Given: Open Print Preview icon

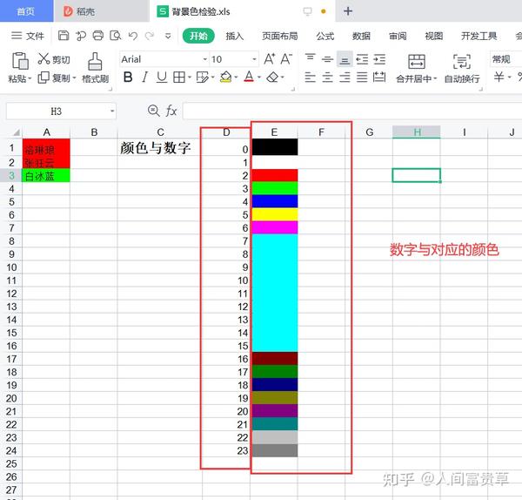Looking at the screenshot, I should coord(115,36).
